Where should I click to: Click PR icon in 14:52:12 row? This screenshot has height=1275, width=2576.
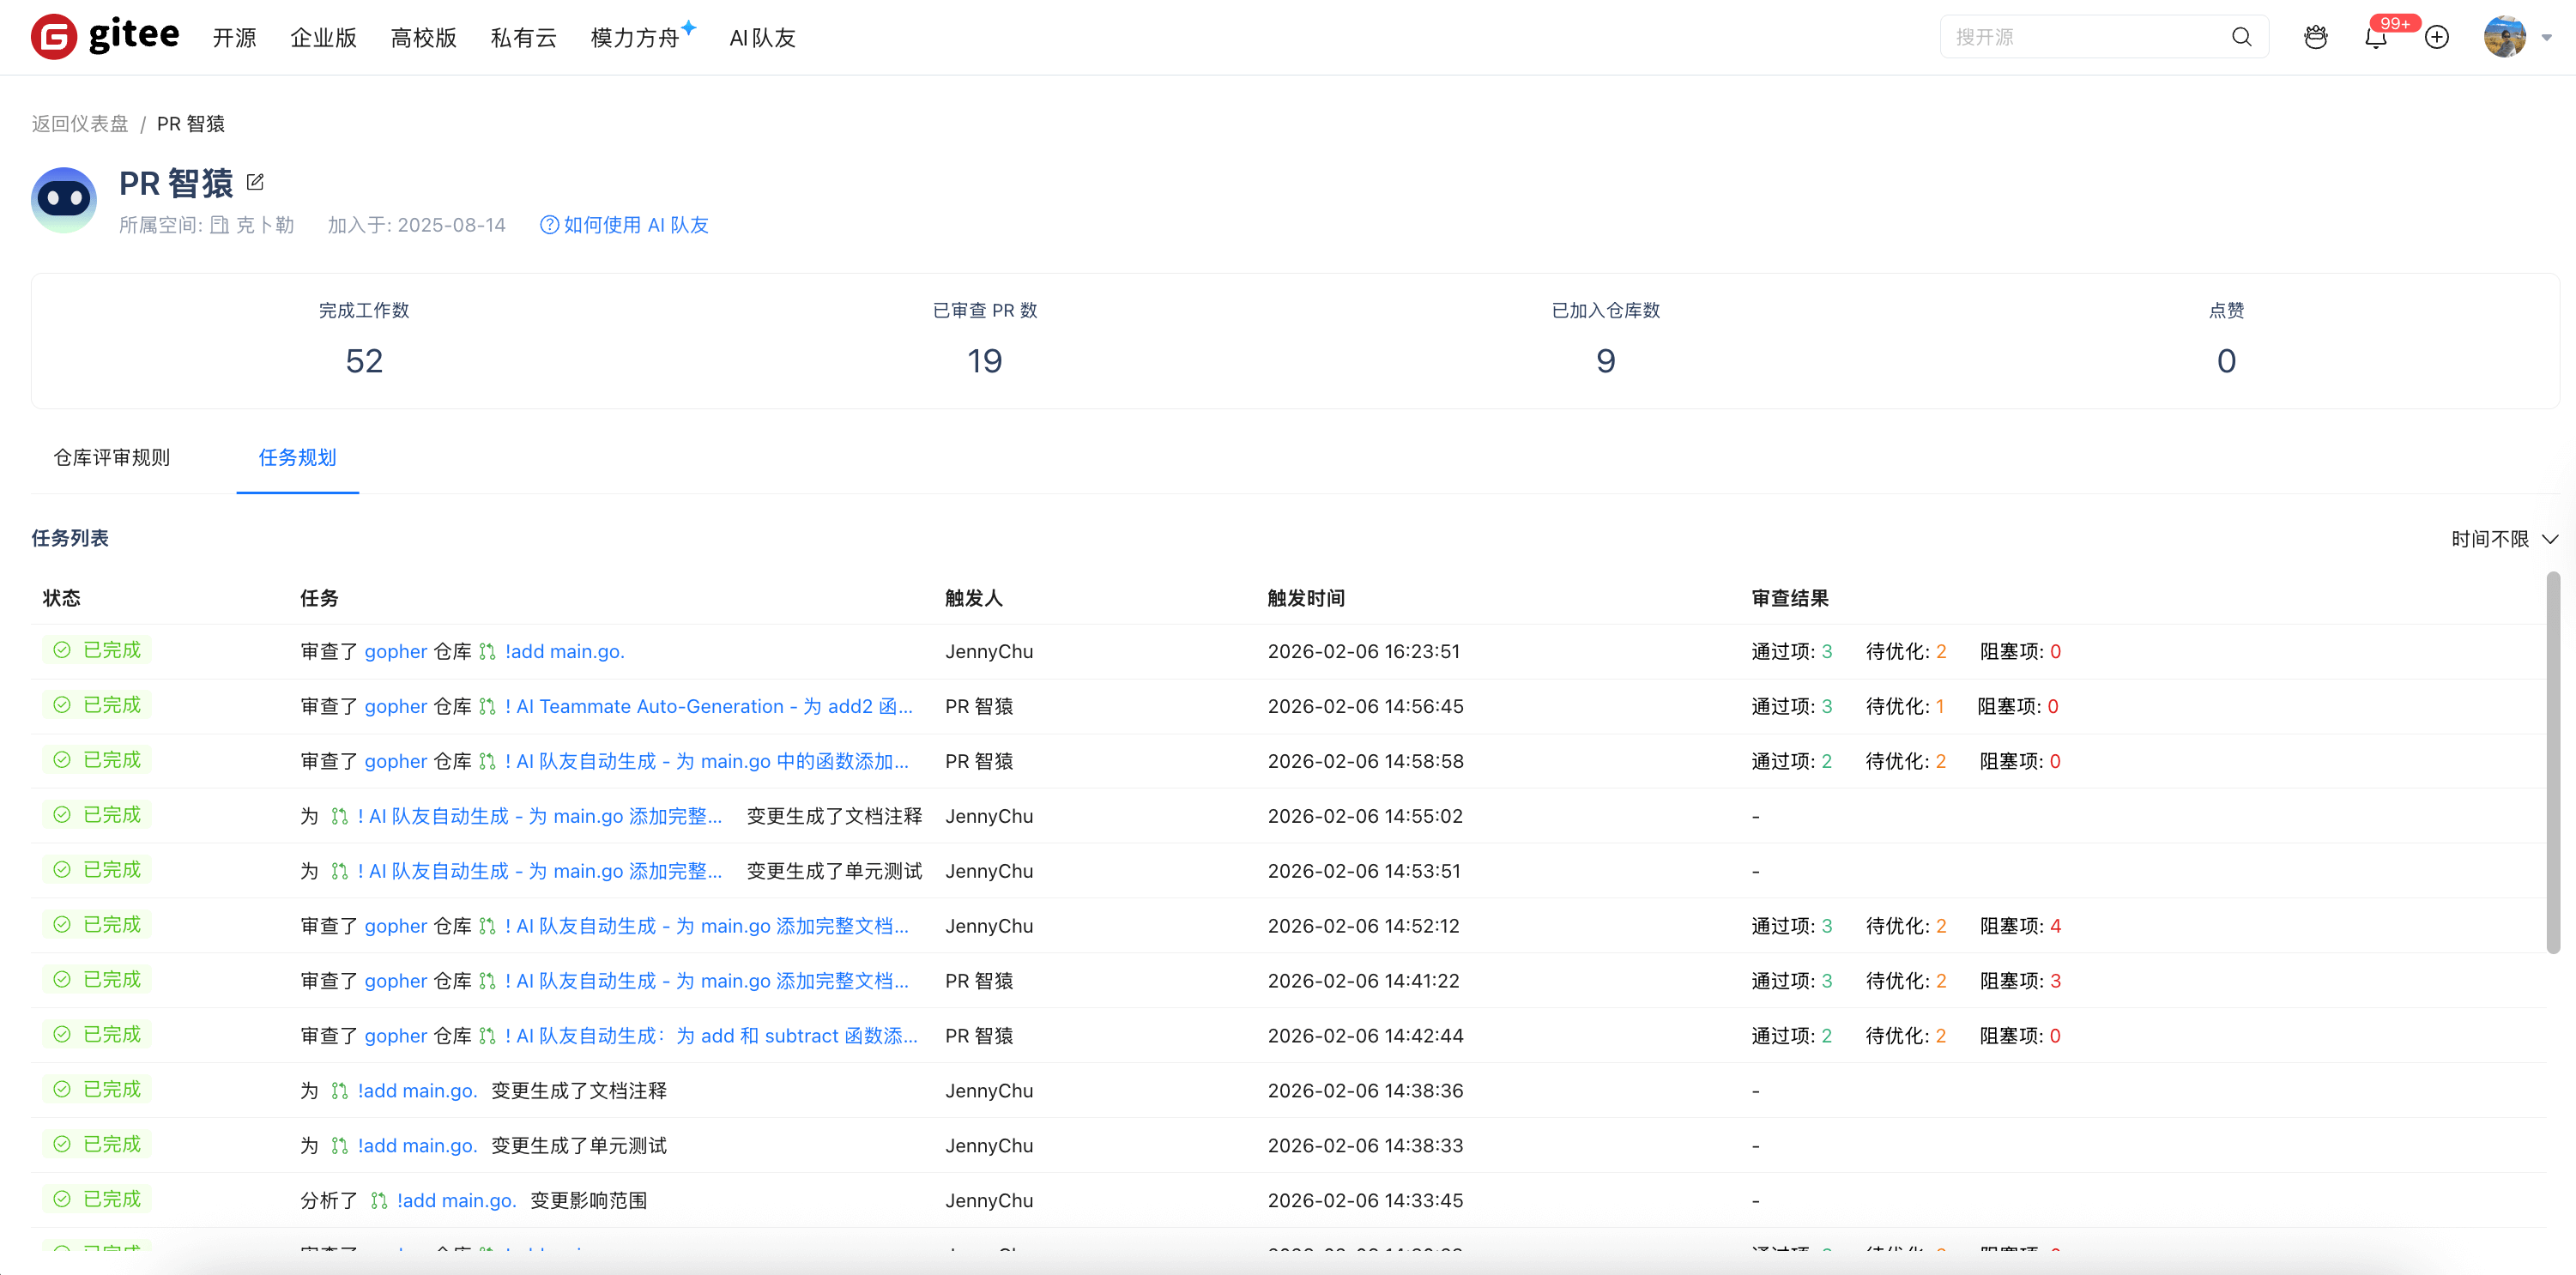(x=487, y=927)
